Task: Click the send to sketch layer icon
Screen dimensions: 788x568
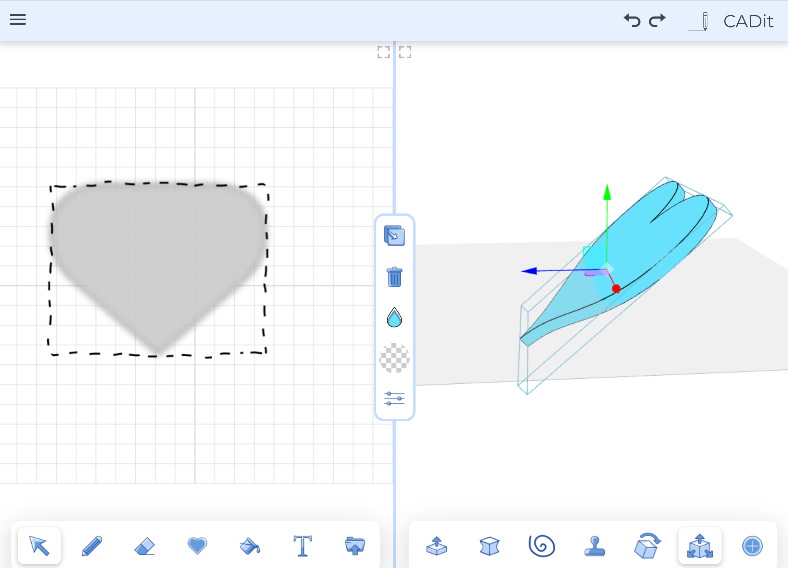Action: pyautogui.click(x=394, y=236)
